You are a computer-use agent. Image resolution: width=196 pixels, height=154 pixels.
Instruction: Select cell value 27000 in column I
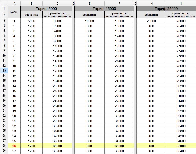181,46
